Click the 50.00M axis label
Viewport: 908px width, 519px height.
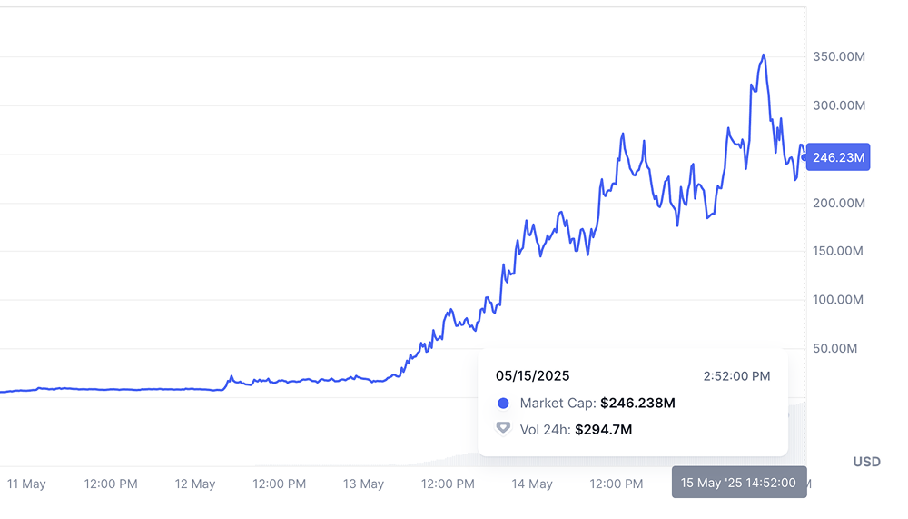[x=842, y=348]
